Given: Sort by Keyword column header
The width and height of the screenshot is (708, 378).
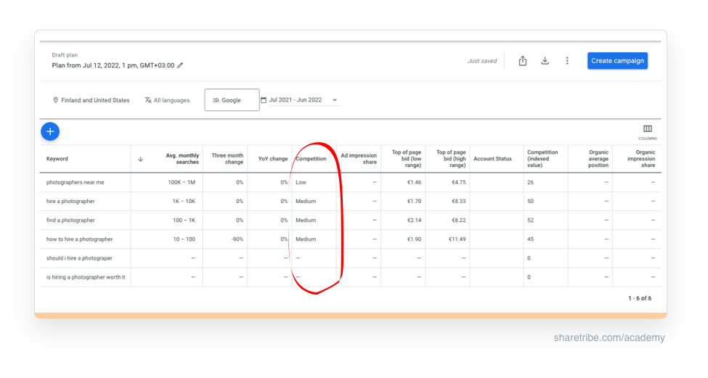Looking at the screenshot, I should click(x=57, y=159).
